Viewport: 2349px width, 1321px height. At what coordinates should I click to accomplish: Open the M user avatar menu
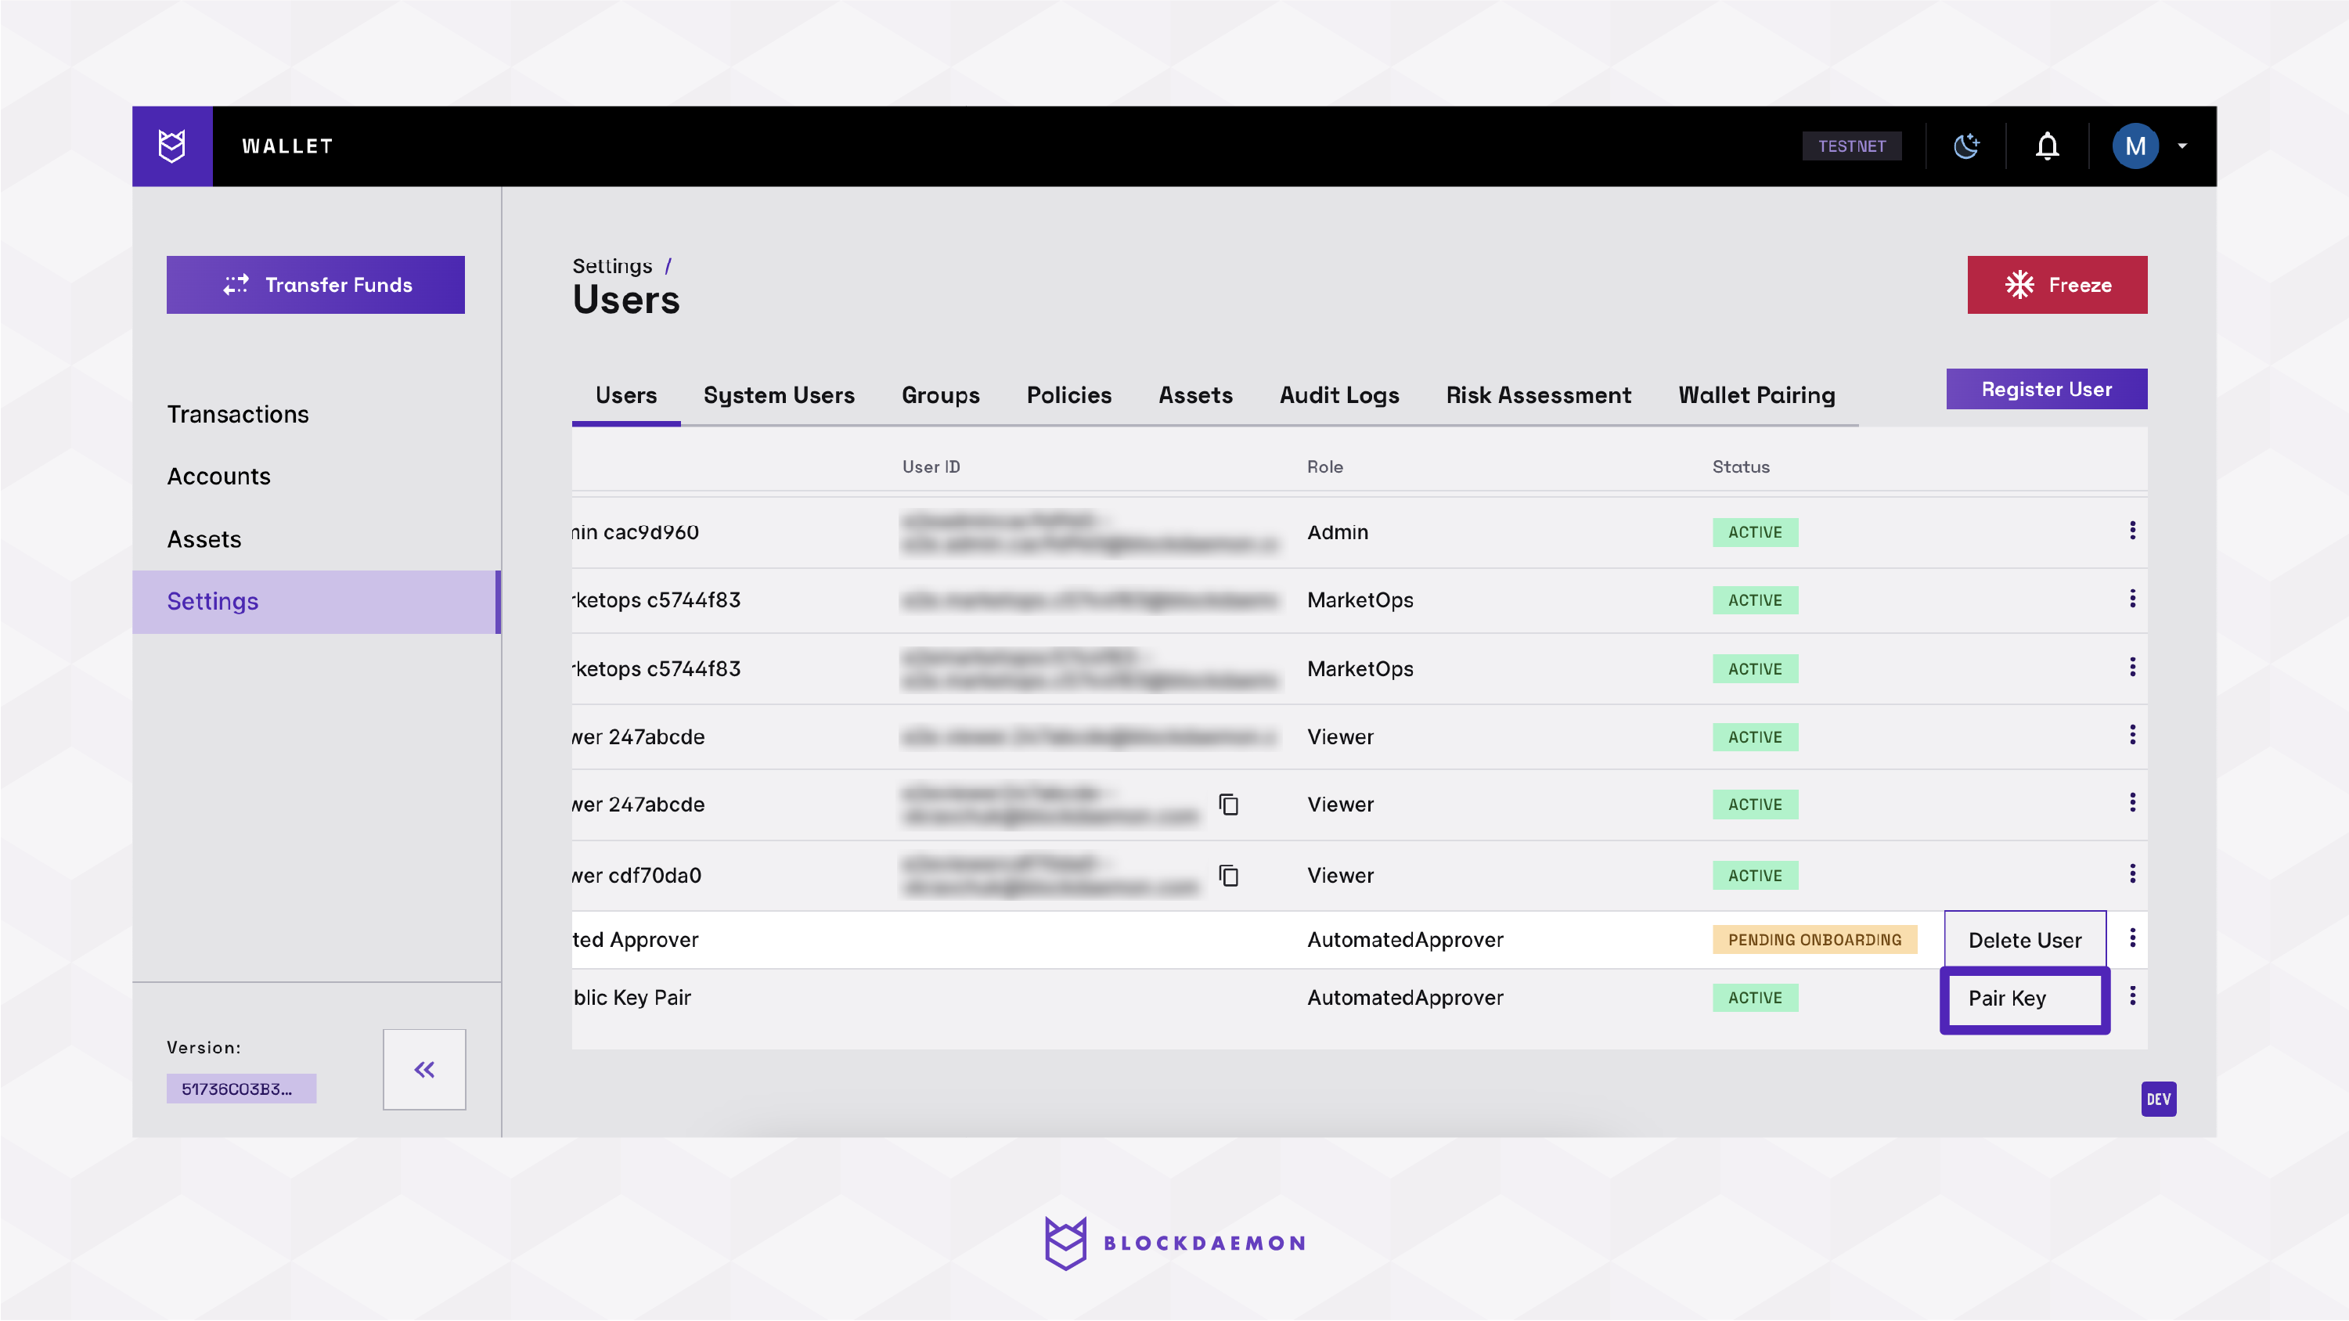point(2135,146)
